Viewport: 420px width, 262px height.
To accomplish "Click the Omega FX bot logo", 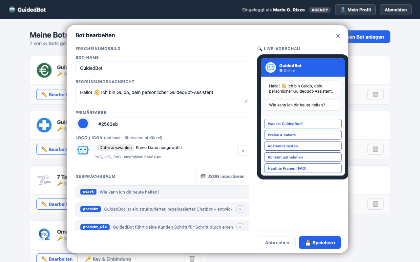I will (x=44, y=234).
